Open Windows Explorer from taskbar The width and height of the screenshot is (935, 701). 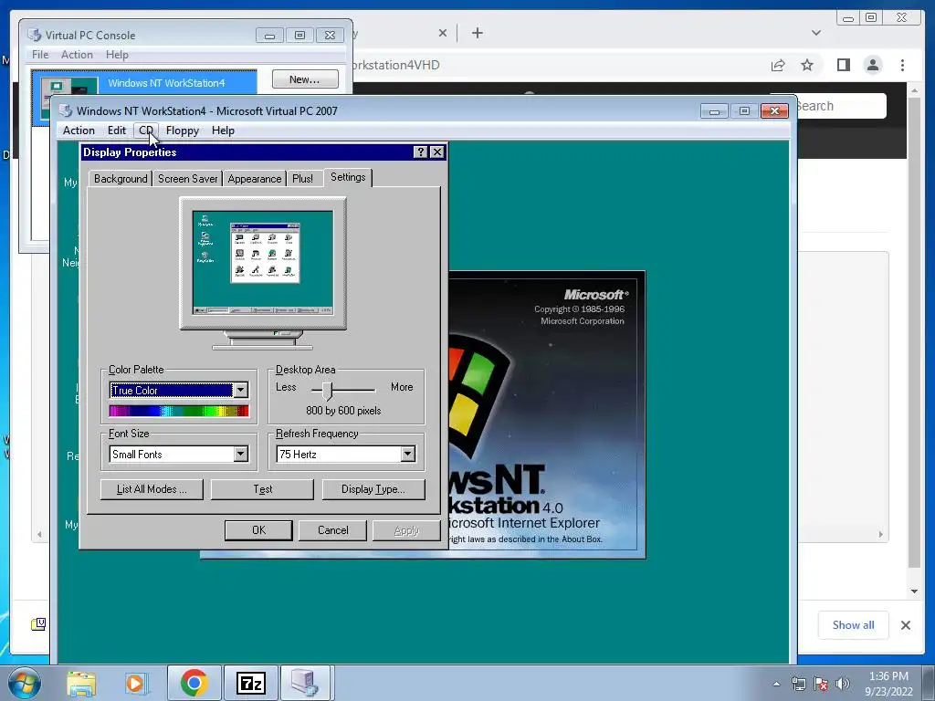81,683
